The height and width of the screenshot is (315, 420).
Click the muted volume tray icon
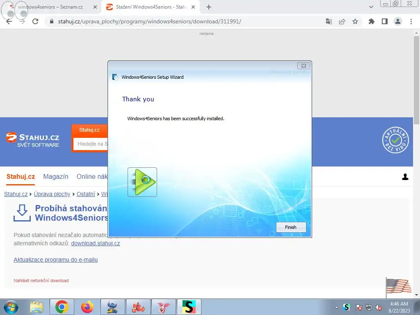[x=379, y=307]
